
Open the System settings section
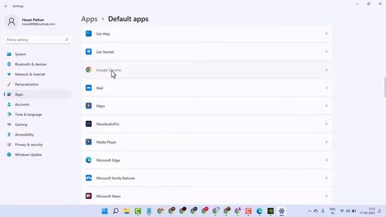coord(37,54)
